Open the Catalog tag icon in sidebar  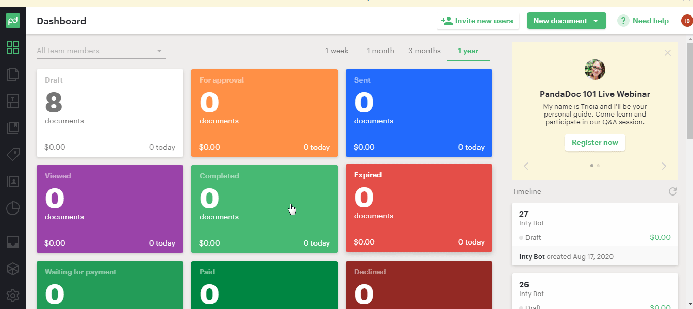pos(13,154)
